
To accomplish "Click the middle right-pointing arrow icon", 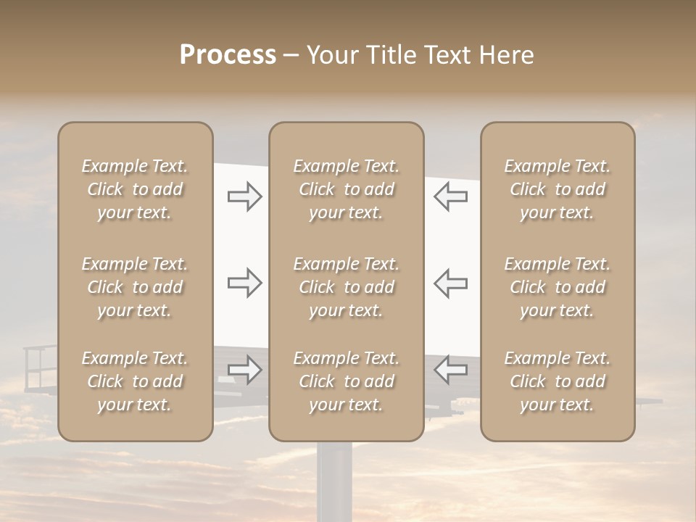I will (244, 283).
